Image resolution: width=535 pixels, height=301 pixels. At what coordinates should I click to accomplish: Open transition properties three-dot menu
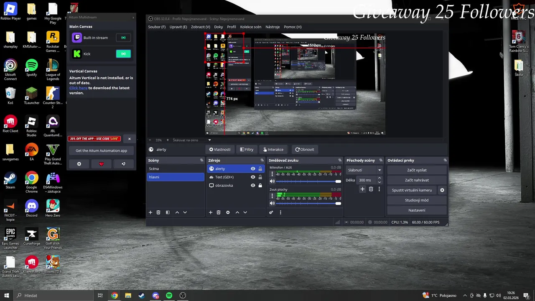[379, 189]
